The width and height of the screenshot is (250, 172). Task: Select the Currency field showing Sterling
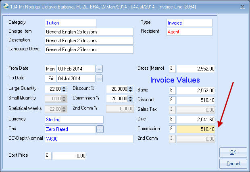coord(74,120)
